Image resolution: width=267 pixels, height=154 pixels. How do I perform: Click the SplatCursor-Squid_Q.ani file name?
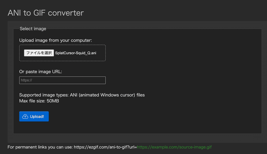click(76, 53)
